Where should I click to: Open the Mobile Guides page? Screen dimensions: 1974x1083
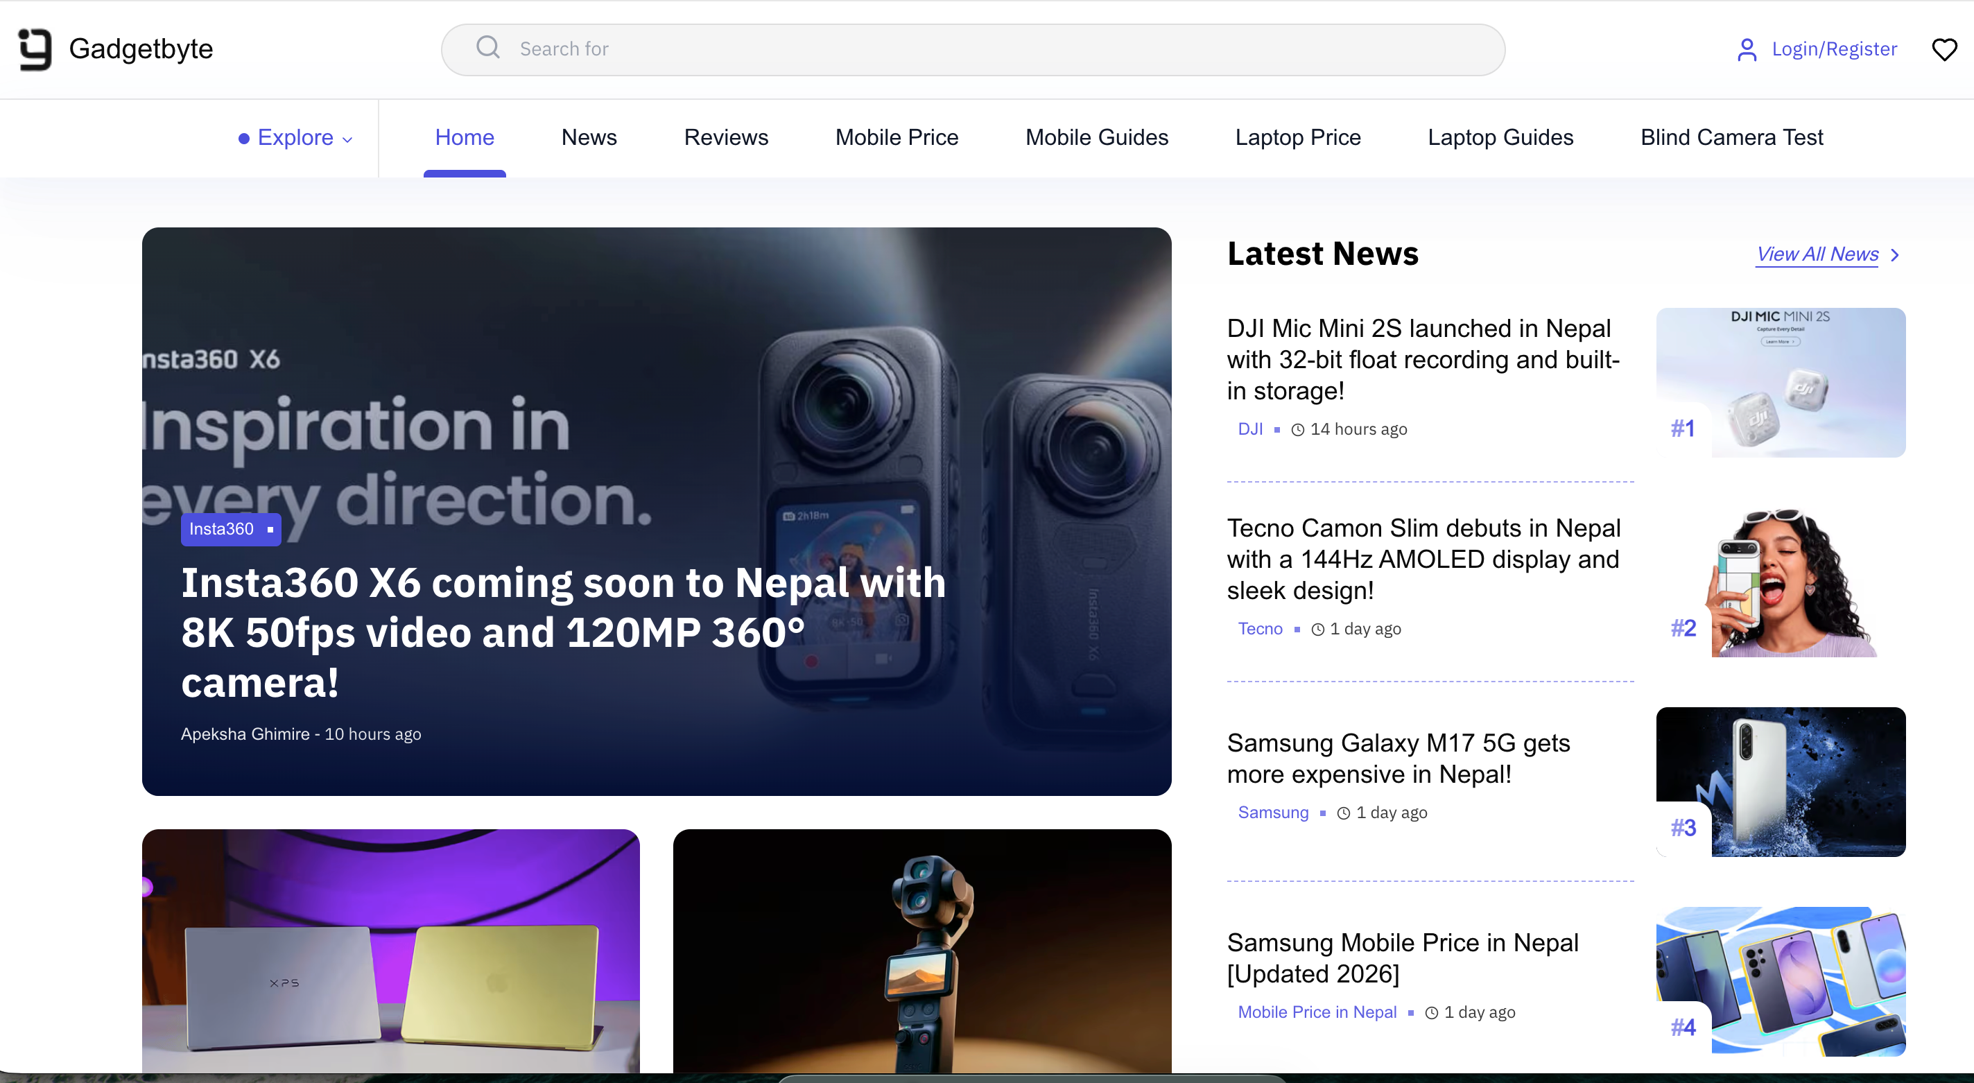[1097, 137]
